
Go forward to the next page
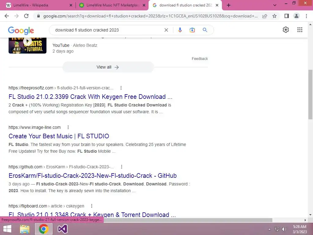17,16
